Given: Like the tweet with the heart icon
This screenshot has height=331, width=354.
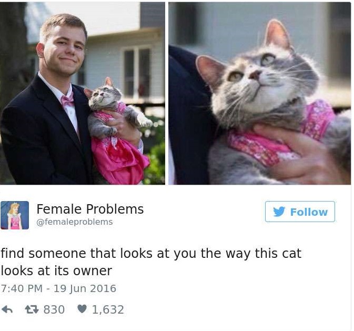Looking at the screenshot, I should (82, 309).
